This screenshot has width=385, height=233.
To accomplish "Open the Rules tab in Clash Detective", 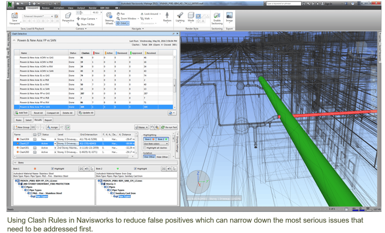I will tap(19, 120).
